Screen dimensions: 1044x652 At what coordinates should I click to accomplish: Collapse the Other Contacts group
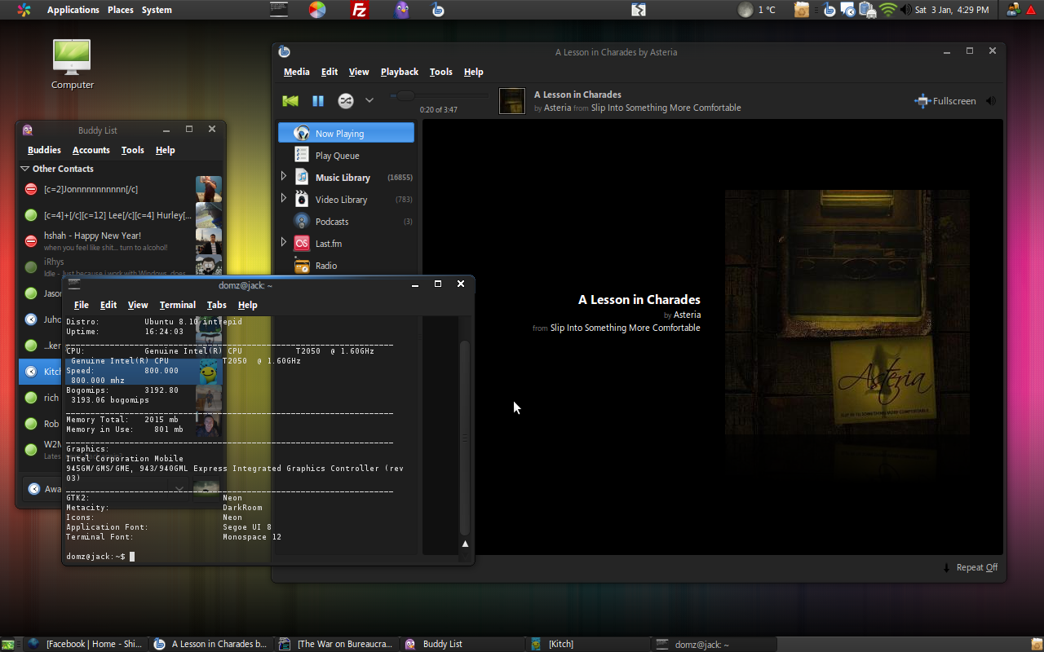[x=25, y=169]
